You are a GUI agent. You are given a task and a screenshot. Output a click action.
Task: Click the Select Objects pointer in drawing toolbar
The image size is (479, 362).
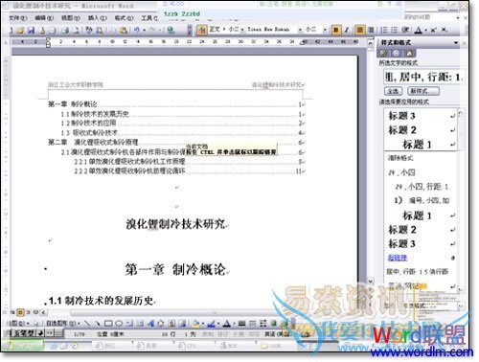click(x=35, y=324)
